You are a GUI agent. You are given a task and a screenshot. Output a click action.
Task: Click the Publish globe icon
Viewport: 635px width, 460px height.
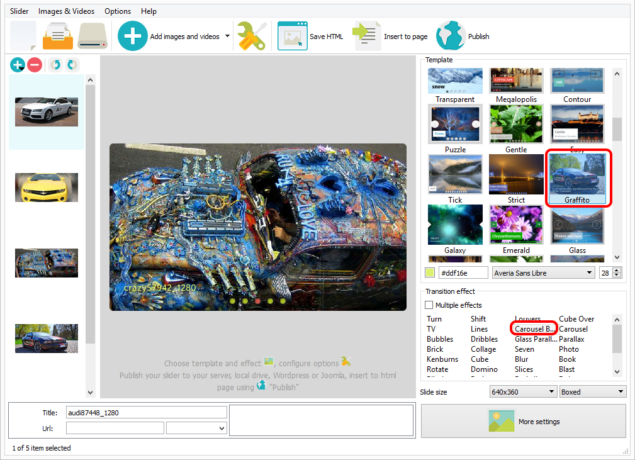click(x=451, y=36)
